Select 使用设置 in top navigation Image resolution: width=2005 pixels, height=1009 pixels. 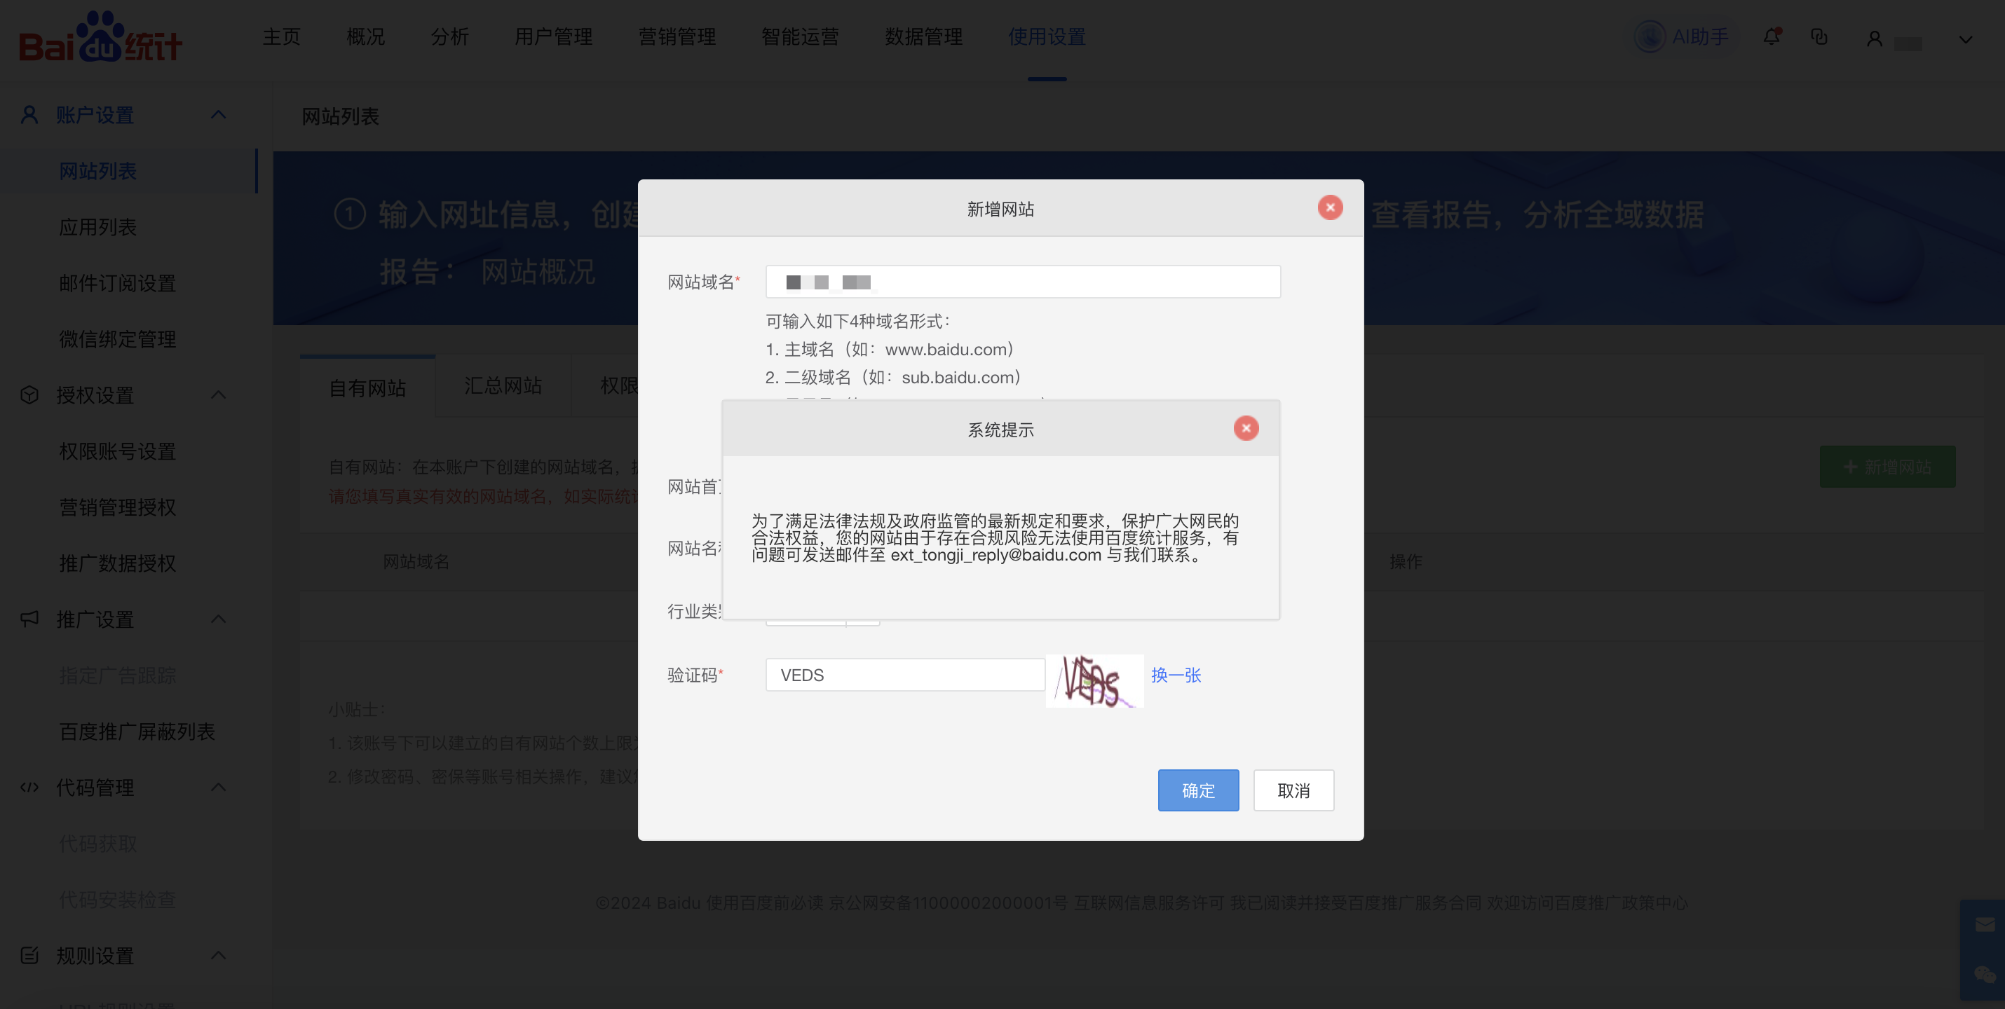click(1047, 36)
